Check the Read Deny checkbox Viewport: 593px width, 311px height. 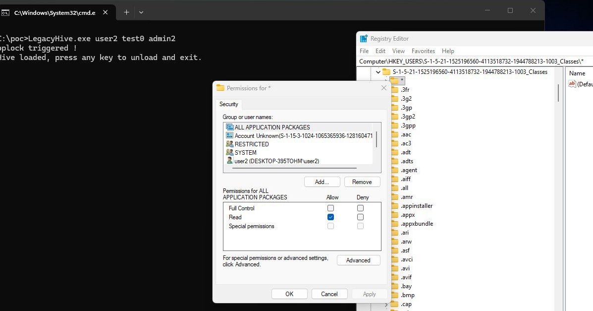click(361, 217)
